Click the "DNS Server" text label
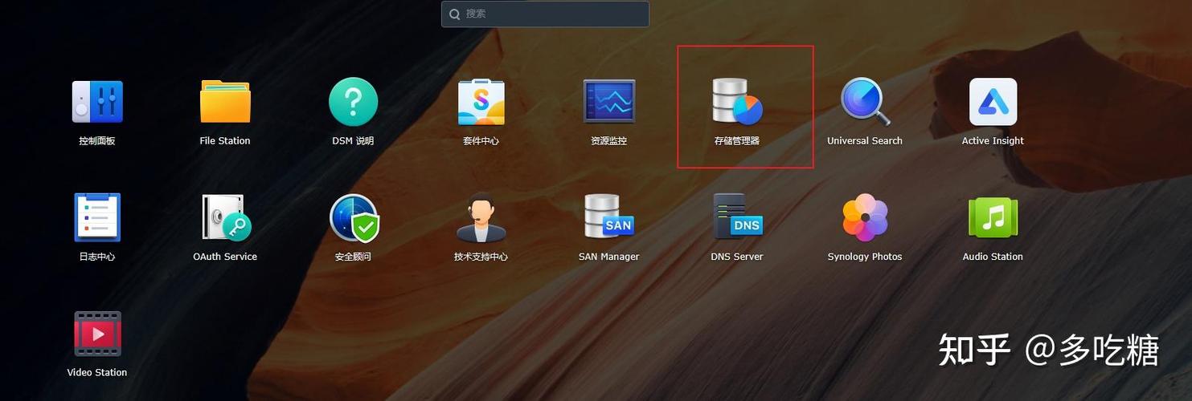The height and width of the screenshot is (401, 1192). pos(737,257)
